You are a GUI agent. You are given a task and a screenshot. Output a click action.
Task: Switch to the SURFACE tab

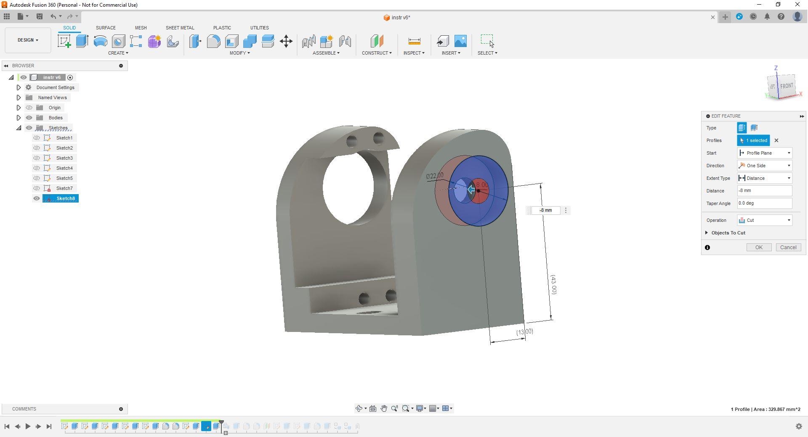pos(106,28)
